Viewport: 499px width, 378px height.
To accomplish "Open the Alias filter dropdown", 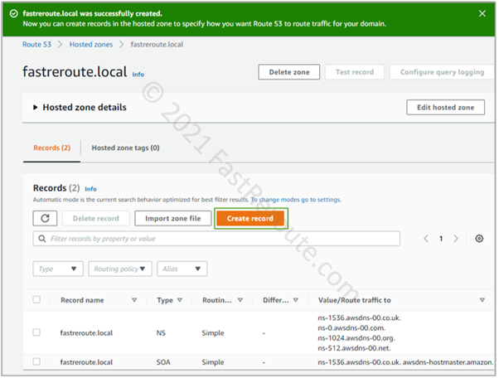I will point(182,269).
